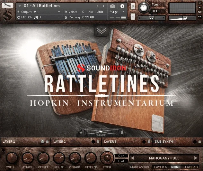Click the Pitch knob
This screenshot has height=171, width=203.
coord(107,158)
